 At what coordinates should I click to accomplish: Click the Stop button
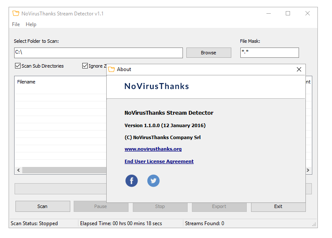click(x=160, y=207)
